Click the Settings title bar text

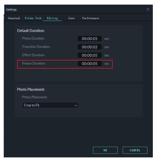click(11, 9)
